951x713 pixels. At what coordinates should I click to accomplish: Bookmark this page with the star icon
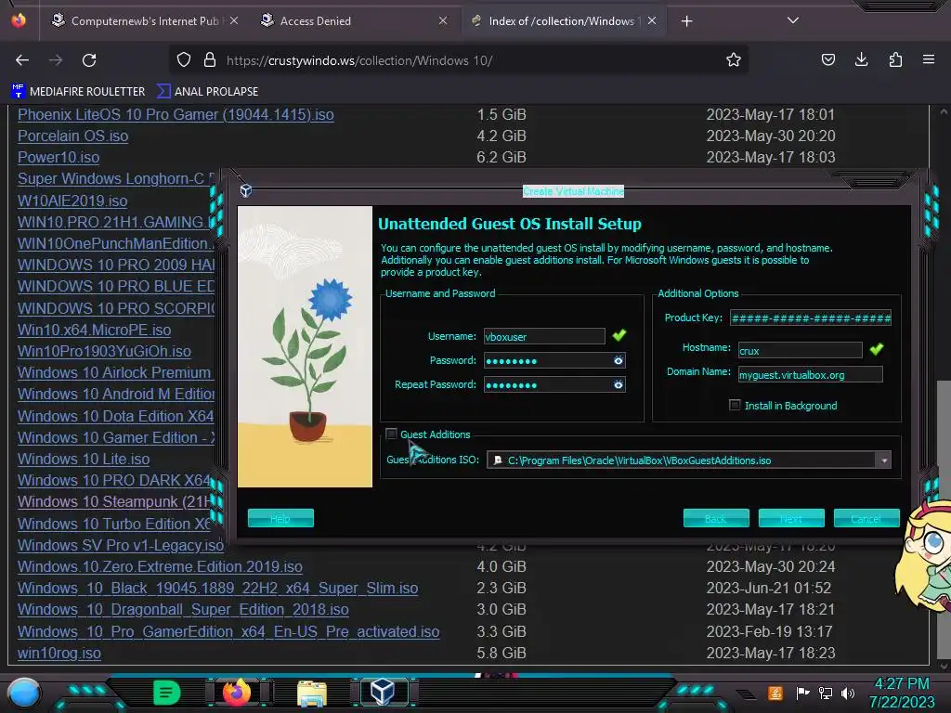[734, 59]
